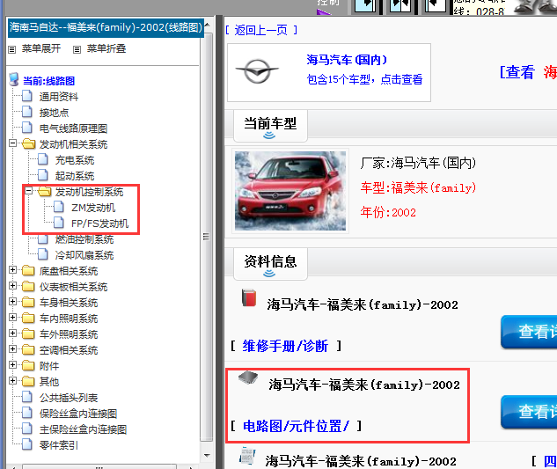
Task: Click the 海南马自达--福美来(family)-2002(线路图) header
Action: (106, 27)
